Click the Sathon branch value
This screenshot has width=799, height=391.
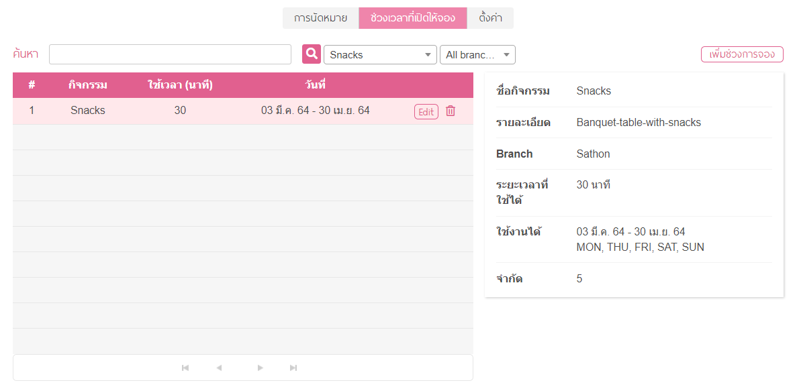593,154
